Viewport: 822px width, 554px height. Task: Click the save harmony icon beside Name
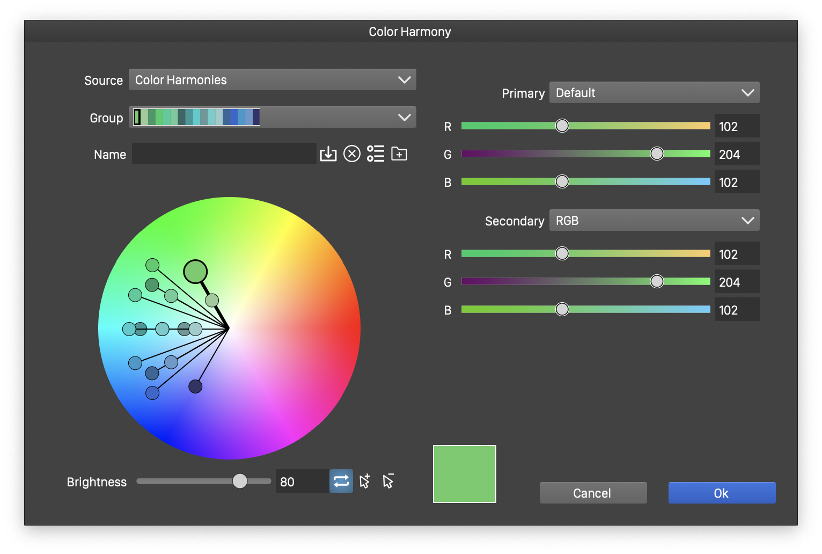(x=328, y=154)
